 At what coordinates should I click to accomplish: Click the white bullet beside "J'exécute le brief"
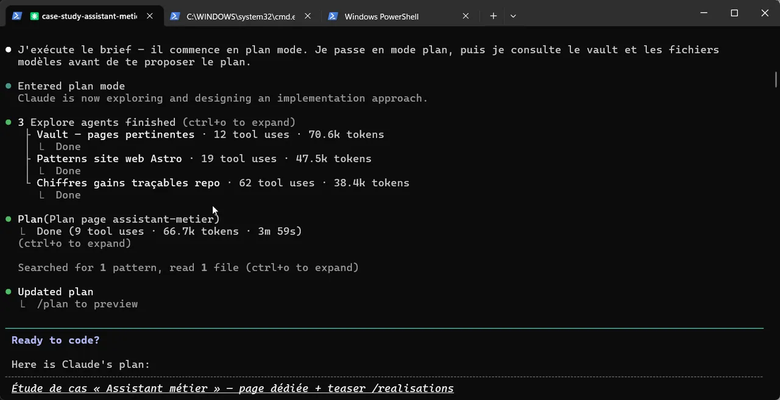tap(9, 50)
